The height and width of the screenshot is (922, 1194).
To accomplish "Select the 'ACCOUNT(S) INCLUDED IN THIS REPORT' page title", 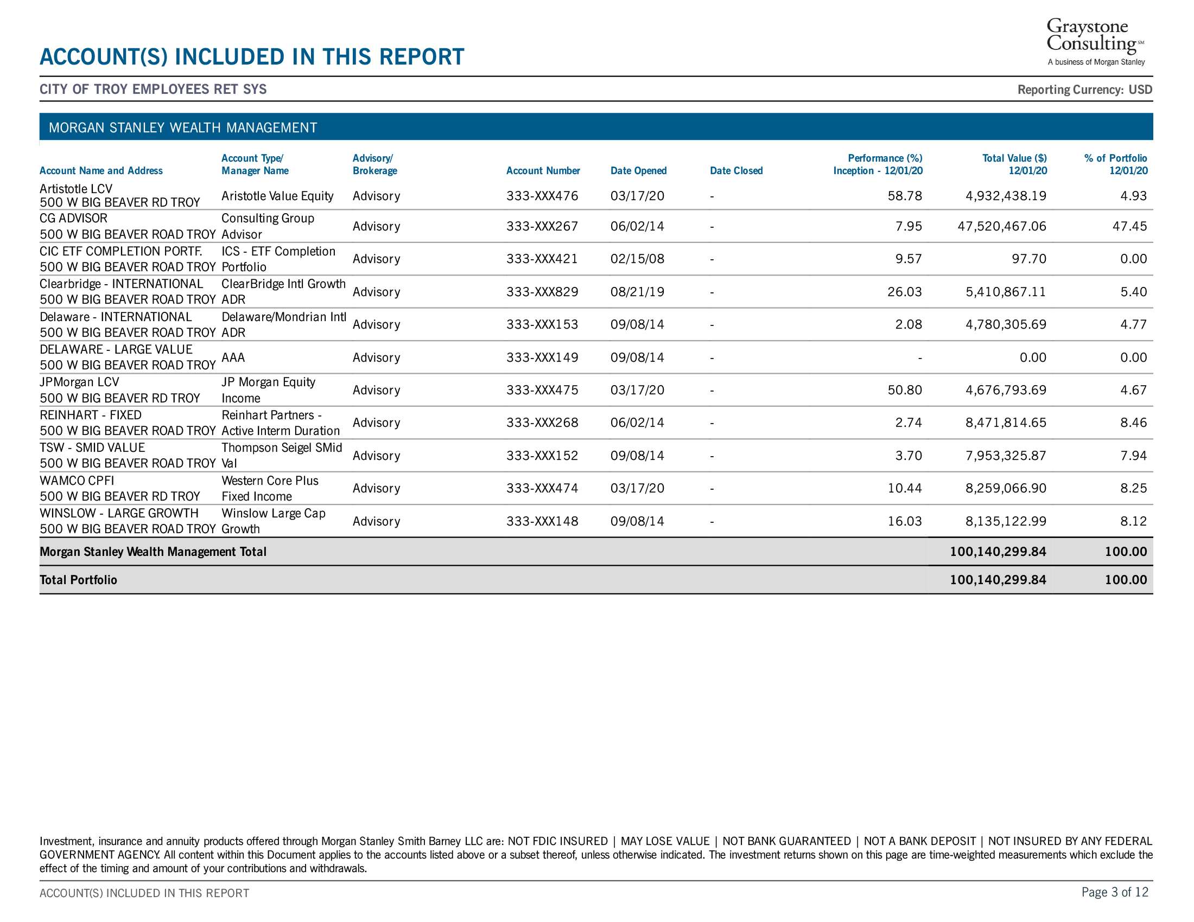I will tap(252, 57).
